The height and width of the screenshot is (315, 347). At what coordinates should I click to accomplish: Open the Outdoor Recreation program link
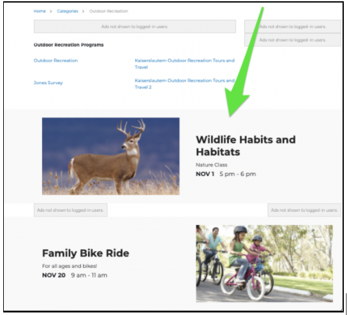point(55,61)
